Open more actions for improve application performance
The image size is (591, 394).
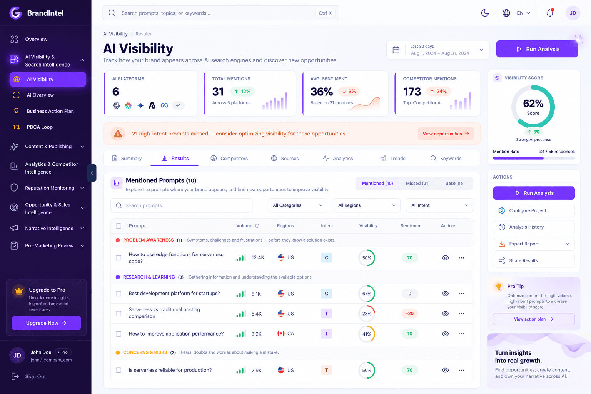click(461, 334)
